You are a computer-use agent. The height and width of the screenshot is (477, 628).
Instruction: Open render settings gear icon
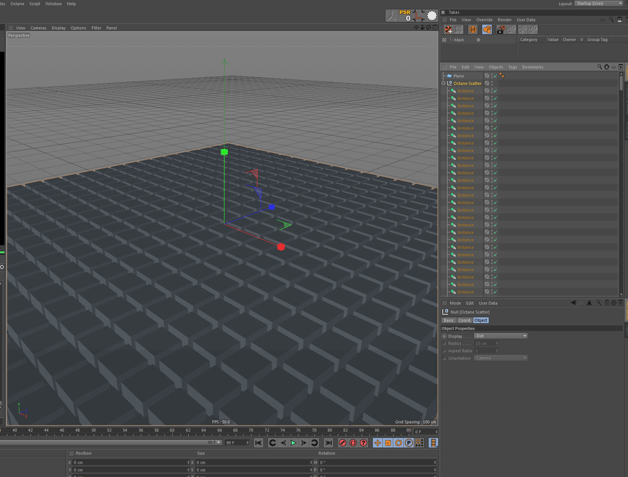pyautogui.click(x=432, y=16)
